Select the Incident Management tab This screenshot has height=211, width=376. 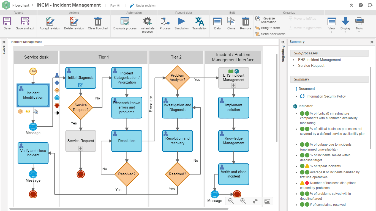tap(26, 42)
